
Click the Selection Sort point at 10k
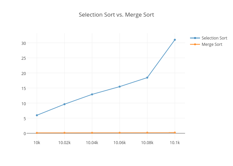pyautogui.click(x=37, y=115)
